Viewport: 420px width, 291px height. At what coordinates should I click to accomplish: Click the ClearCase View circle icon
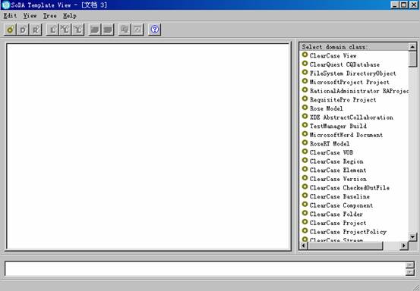click(x=305, y=55)
